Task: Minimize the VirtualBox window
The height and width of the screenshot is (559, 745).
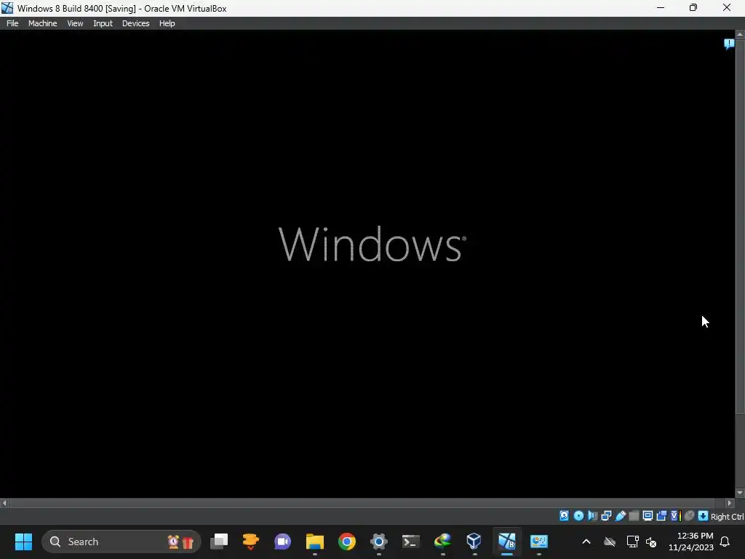Action: [x=661, y=7]
